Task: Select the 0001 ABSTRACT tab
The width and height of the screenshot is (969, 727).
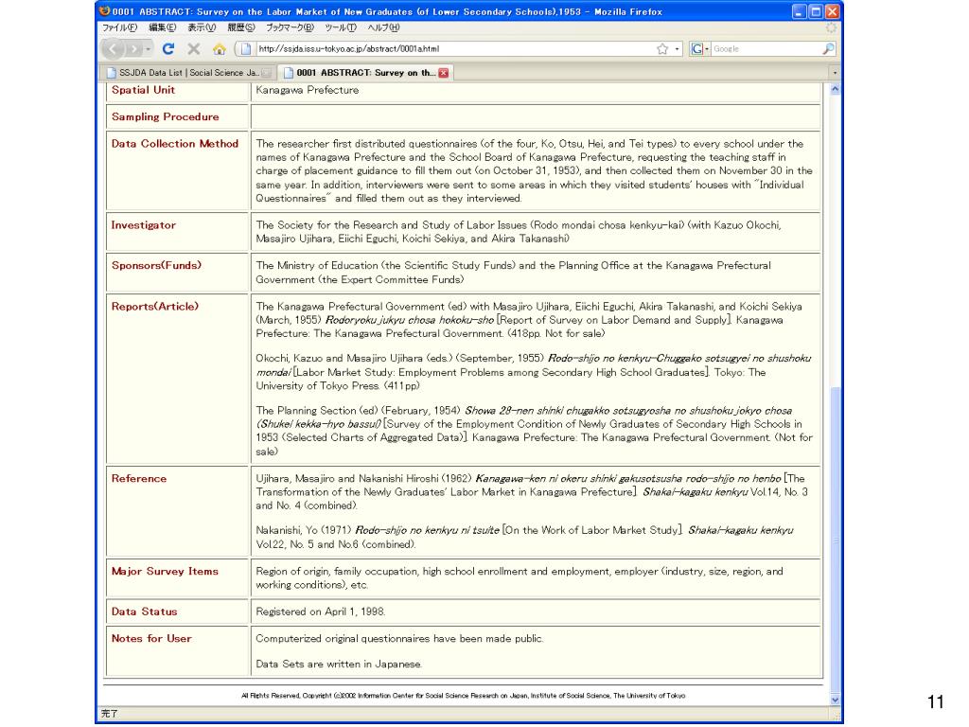Action: click(x=366, y=72)
